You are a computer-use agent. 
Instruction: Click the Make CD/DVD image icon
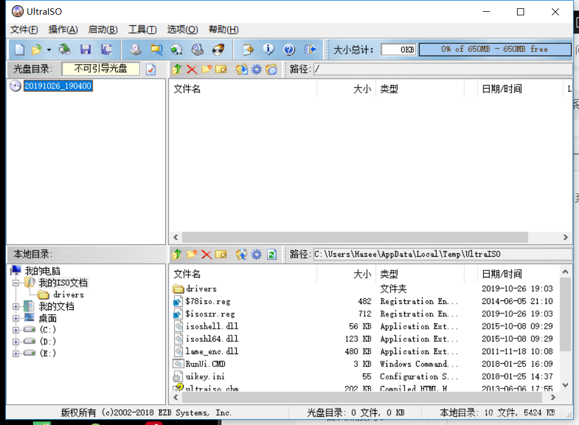(136, 50)
